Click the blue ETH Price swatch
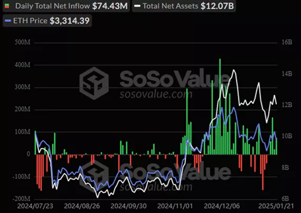This screenshot has width=301, height=213. (x=8, y=21)
